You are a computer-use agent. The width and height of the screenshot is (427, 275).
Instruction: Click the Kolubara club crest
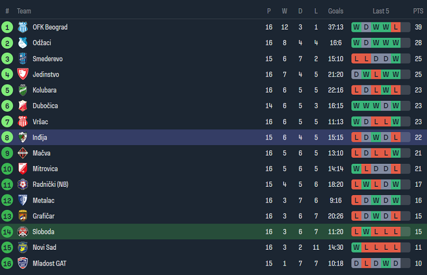22,90
